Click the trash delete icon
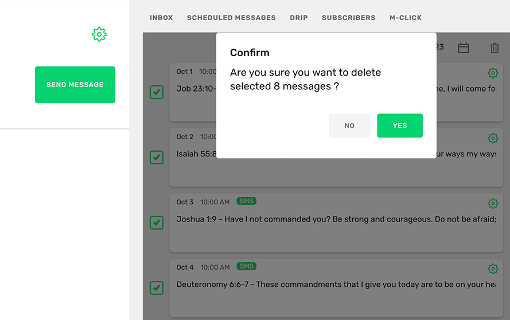 tap(495, 48)
